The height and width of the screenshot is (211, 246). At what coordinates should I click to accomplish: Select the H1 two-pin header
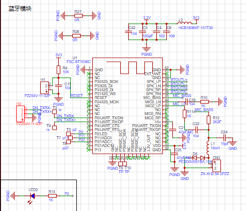pos(45,88)
